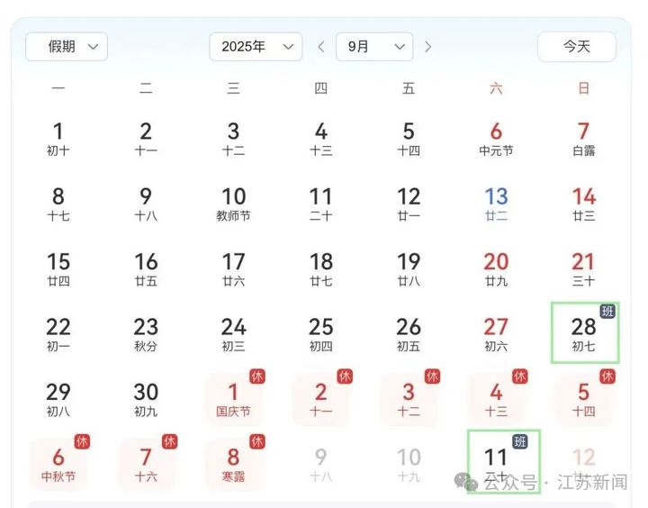Go to previous month arrow
This screenshot has height=508, width=648.
pyautogui.click(x=321, y=47)
